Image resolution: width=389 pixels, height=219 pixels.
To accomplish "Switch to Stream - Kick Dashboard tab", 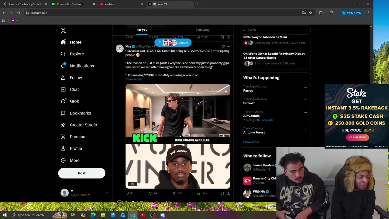I will click(x=73, y=4).
